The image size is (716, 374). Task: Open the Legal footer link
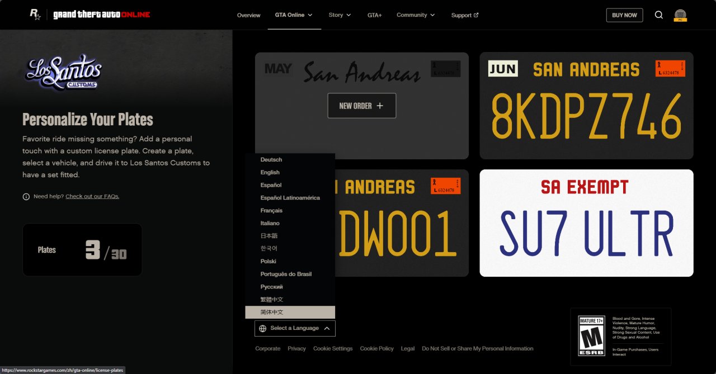pos(408,349)
